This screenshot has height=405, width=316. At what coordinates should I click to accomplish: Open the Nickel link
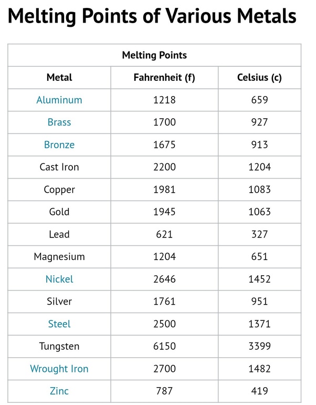click(x=59, y=279)
